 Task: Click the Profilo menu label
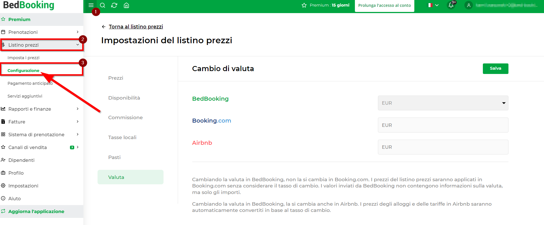click(16, 173)
